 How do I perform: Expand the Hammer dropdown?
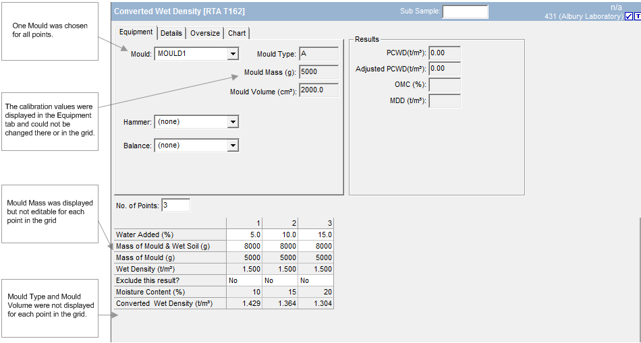click(x=233, y=122)
